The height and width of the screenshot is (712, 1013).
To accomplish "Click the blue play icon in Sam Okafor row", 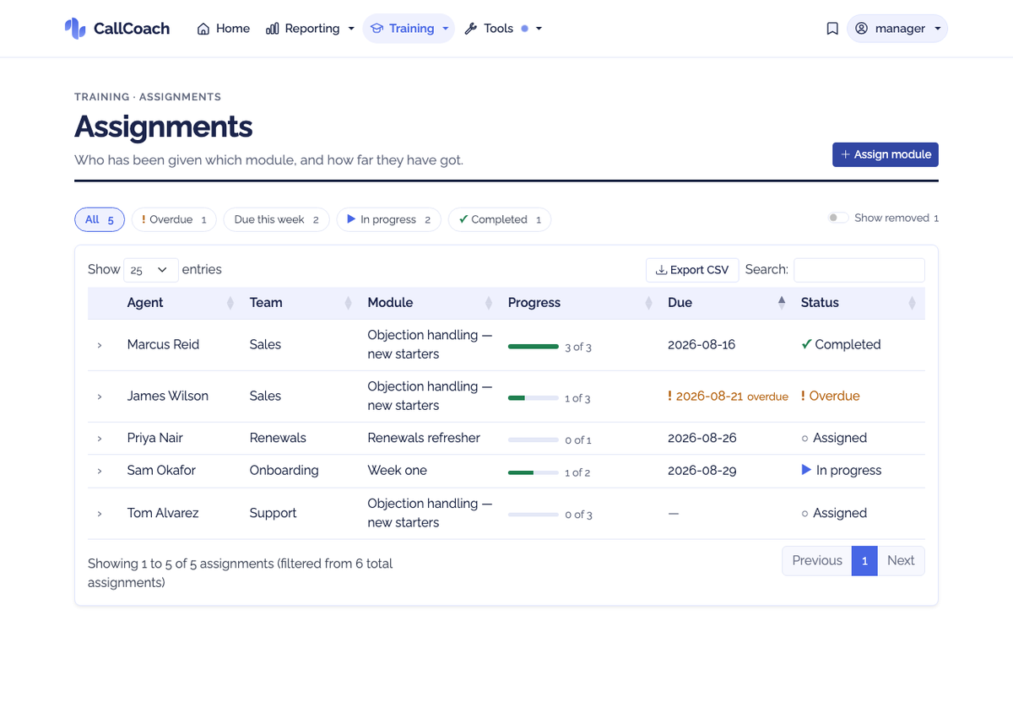I will 806,470.
